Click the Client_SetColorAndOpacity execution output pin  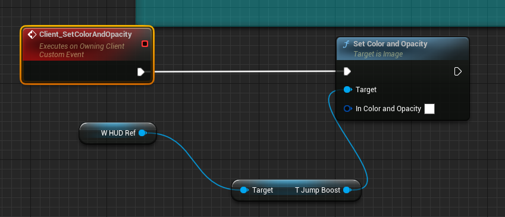[141, 72]
